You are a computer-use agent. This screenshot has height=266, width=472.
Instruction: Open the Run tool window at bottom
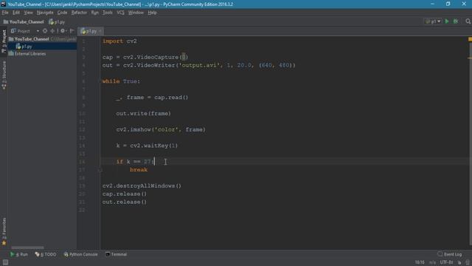pyautogui.click(x=19, y=254)
